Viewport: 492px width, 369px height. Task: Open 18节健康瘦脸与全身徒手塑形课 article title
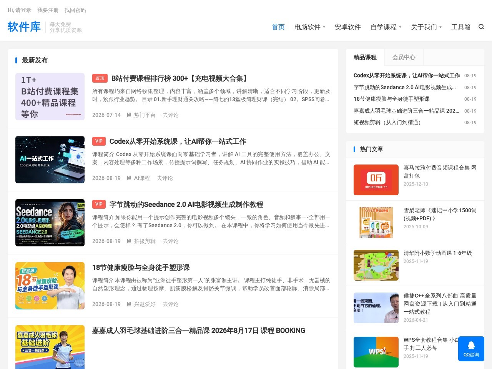click(x=141, y=268)
